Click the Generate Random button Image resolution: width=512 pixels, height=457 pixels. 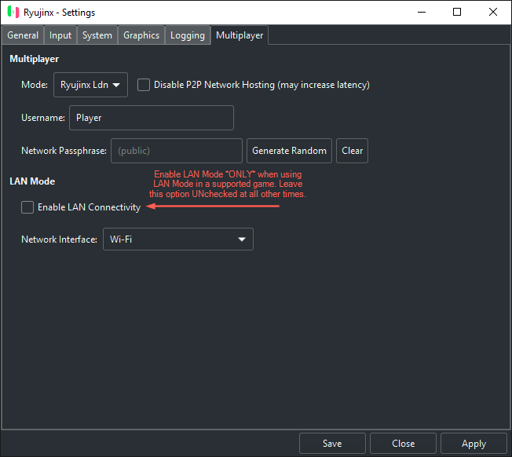click(x=289, y=151)
